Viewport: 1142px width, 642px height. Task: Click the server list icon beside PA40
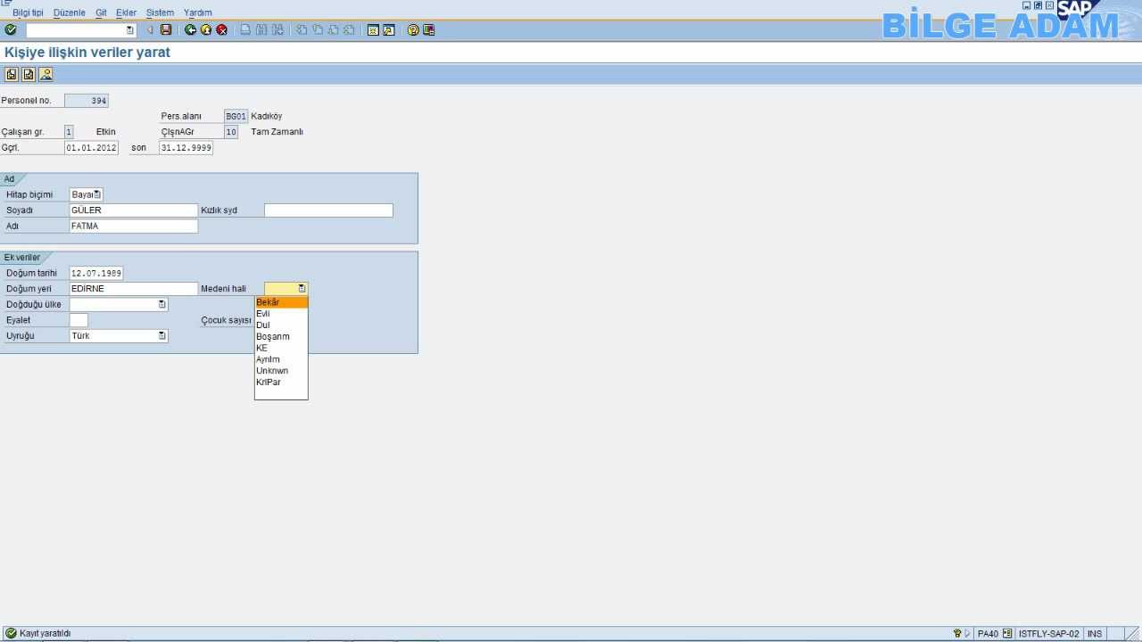click(1007, 634)
